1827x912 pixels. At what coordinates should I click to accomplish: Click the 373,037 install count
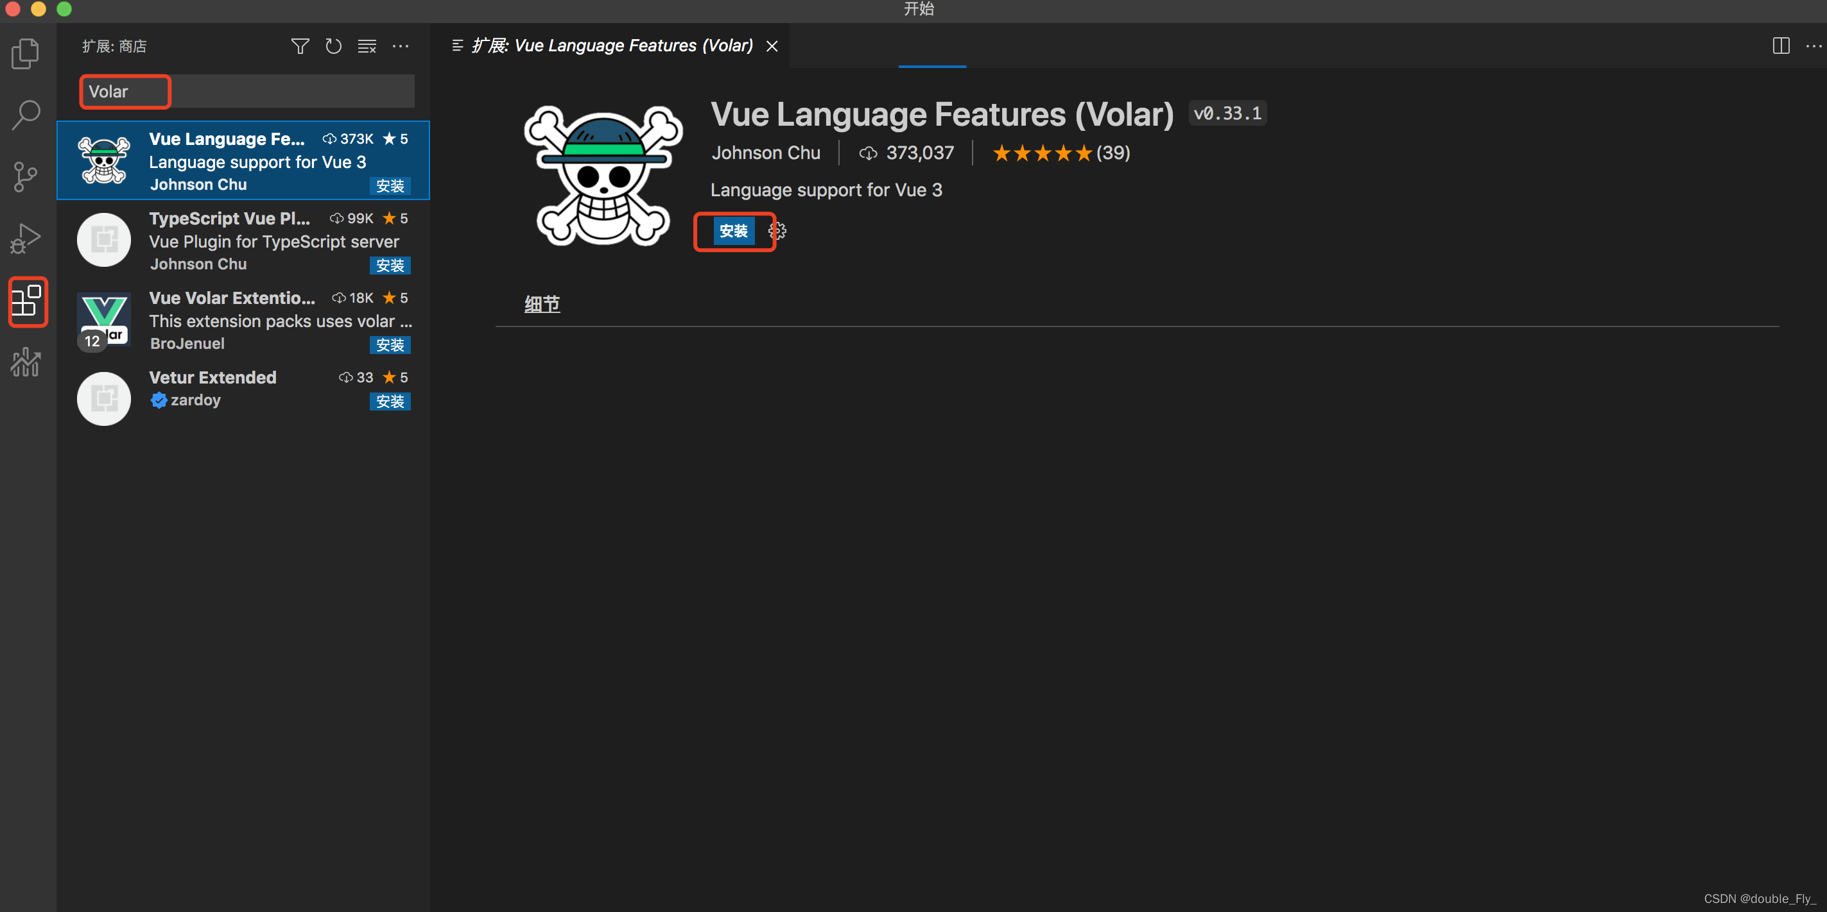pyautogui.click(x=906, y=153)
